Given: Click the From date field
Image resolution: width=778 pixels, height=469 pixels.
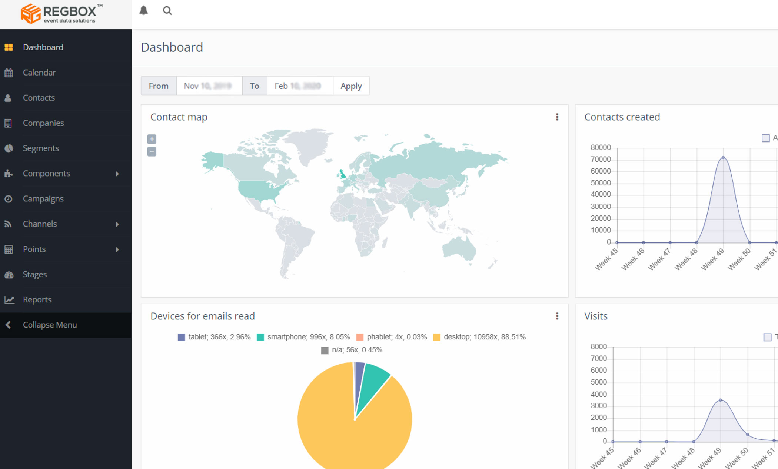Looking at the screenshot, I should tap(209, 86).
